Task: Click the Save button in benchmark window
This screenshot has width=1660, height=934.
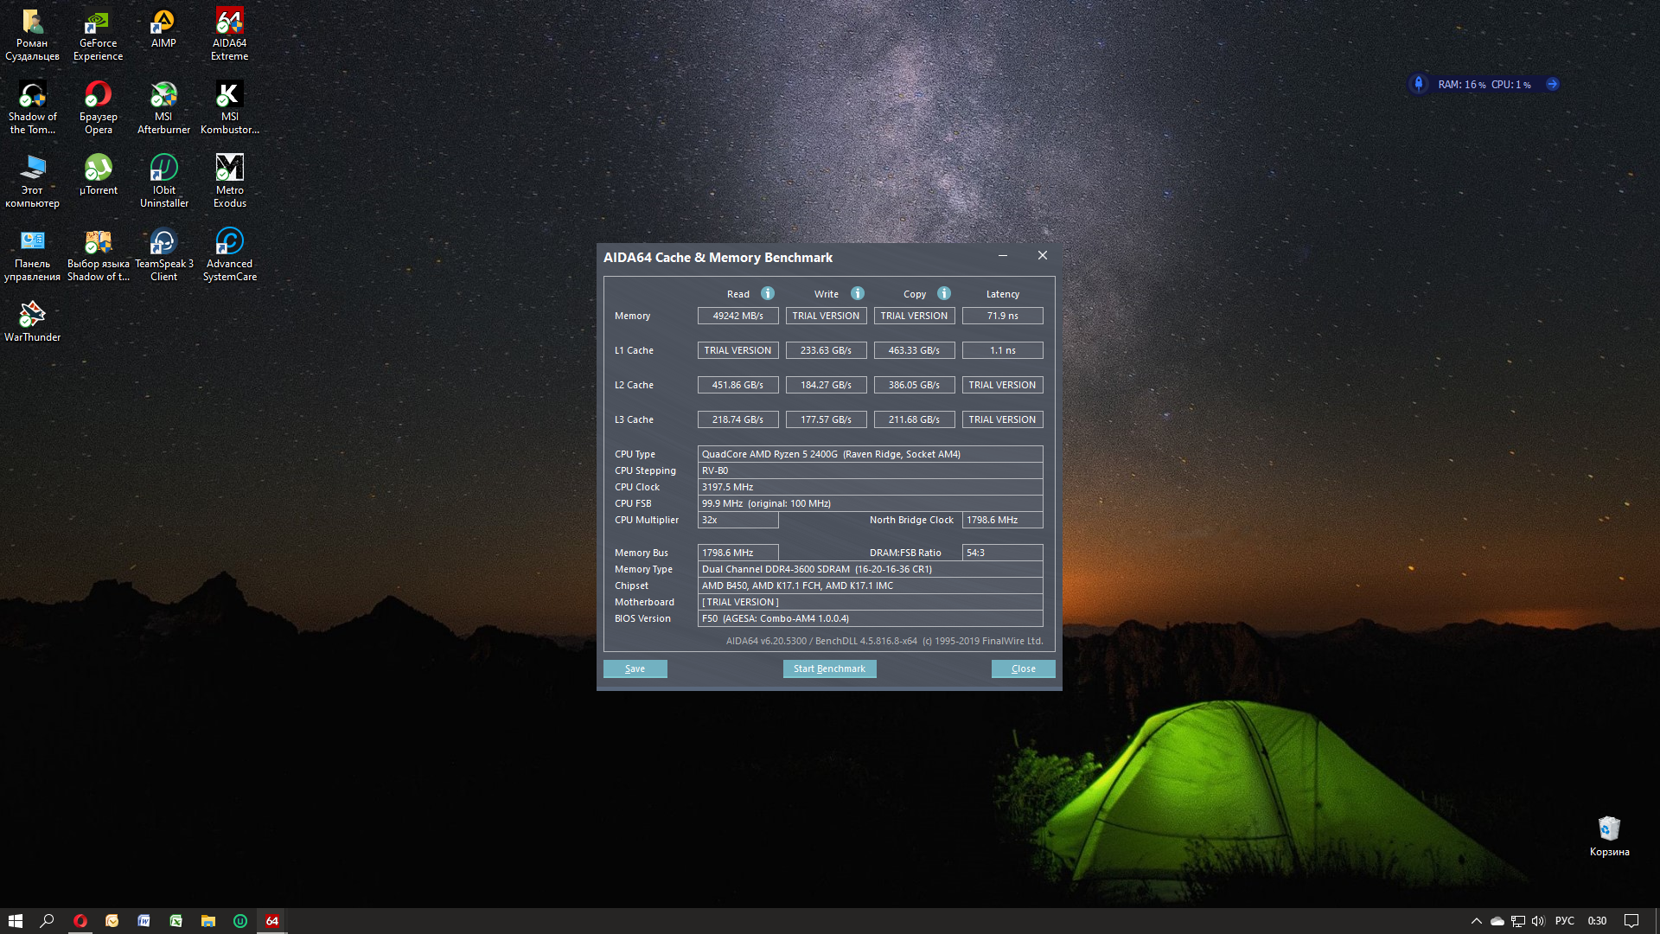Action: 635,669
